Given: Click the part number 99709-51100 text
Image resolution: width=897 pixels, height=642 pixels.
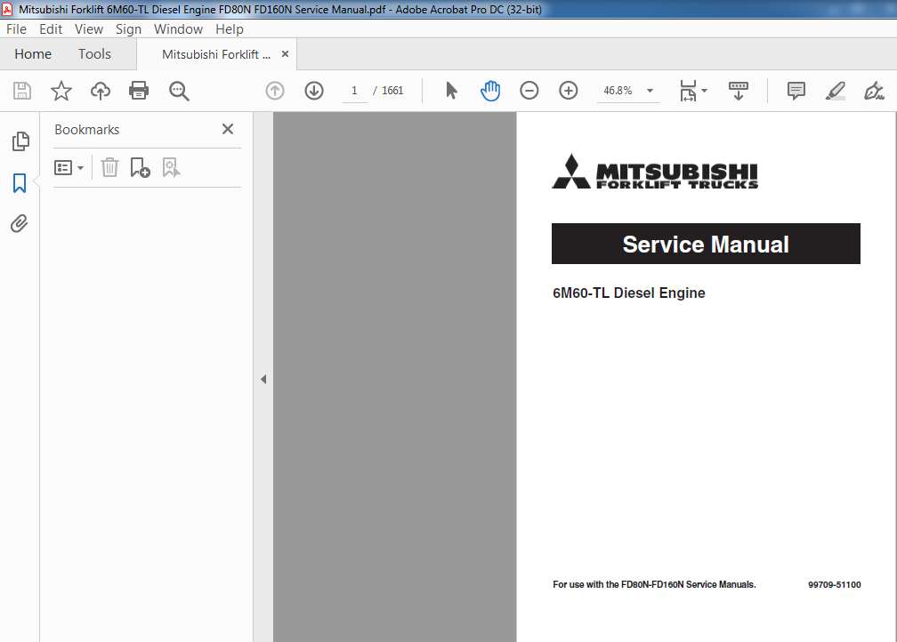Looking at the screenshot, I should pyautogui.click(x=834, y=585).
